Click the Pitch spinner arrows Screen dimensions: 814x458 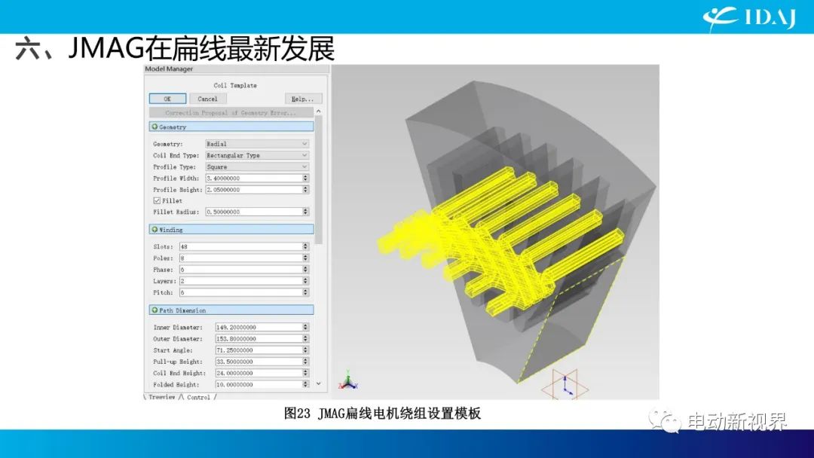(x=305, y=292)
